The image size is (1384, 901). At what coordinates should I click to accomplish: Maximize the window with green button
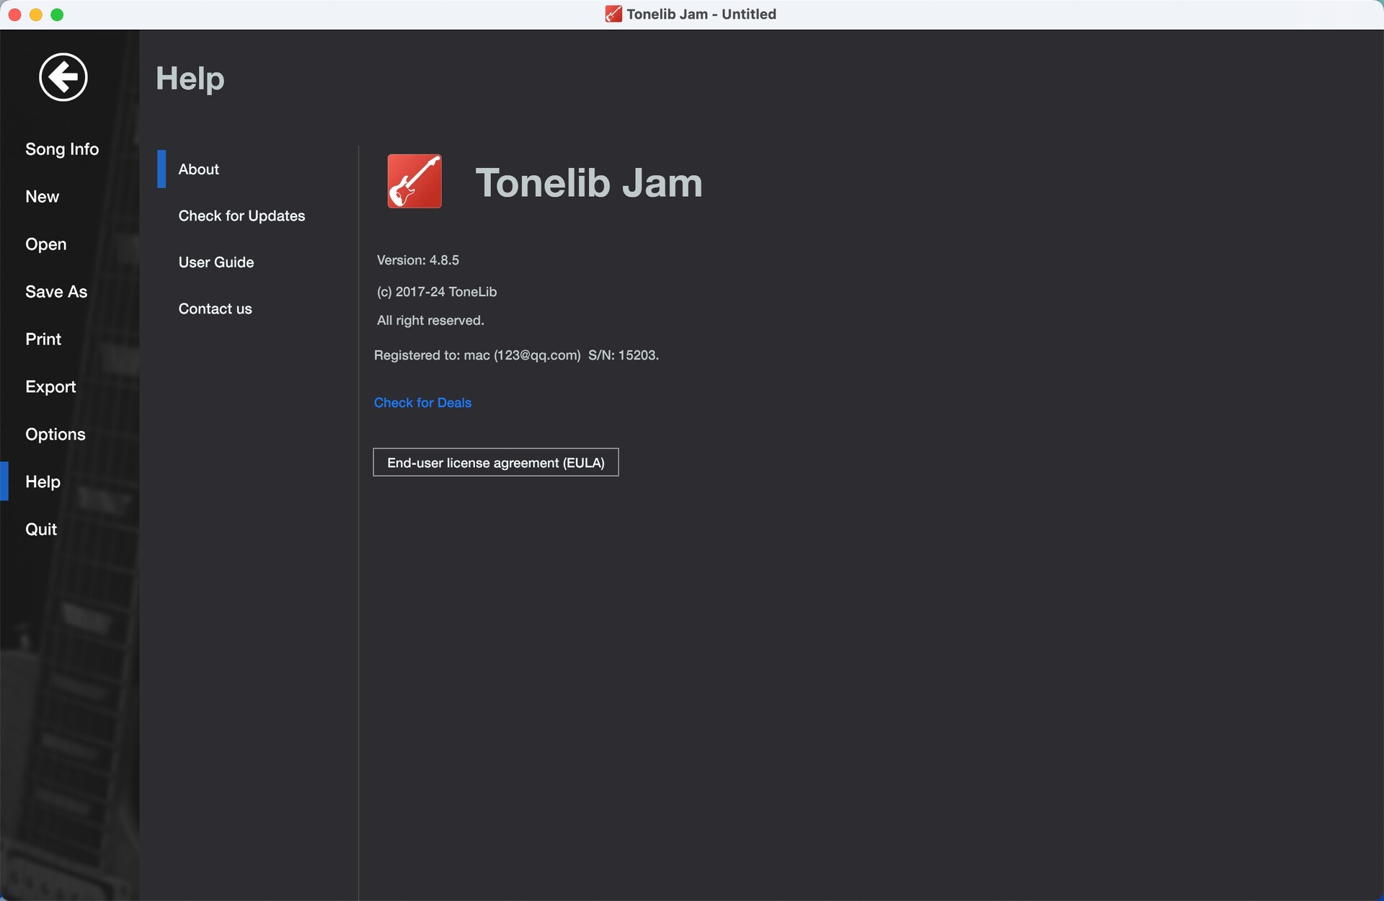click(x=57, y=14)
